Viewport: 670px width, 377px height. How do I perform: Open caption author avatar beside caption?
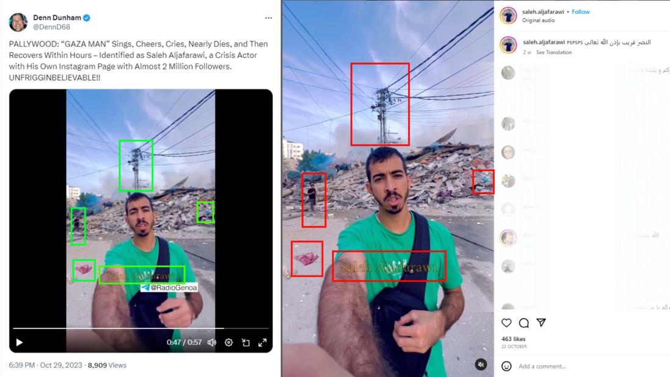click(508, 45)
